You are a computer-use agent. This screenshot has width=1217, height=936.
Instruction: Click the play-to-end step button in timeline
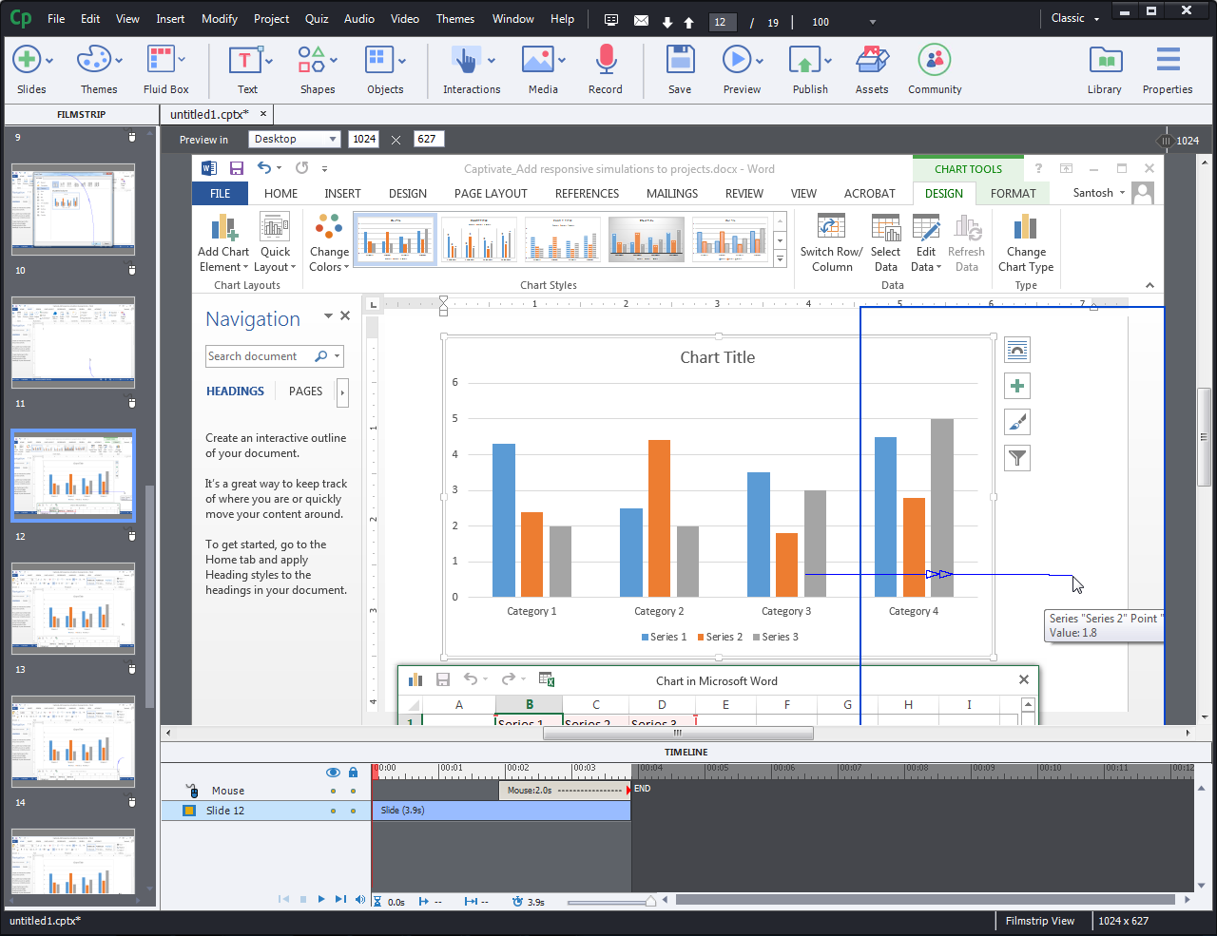click(340, 899)
